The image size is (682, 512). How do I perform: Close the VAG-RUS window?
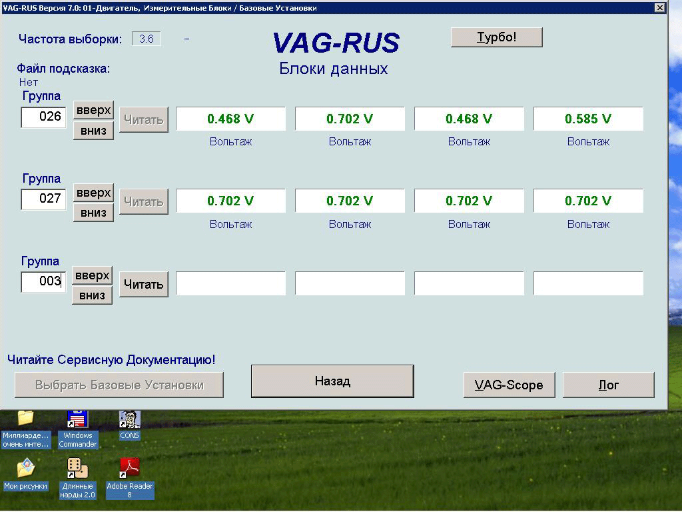click(659, 8)
